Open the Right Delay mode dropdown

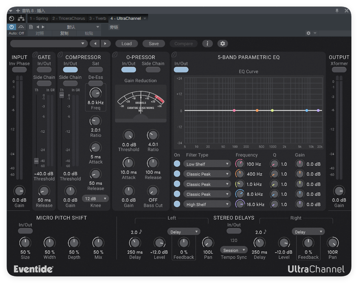click(x=308, y=232)
